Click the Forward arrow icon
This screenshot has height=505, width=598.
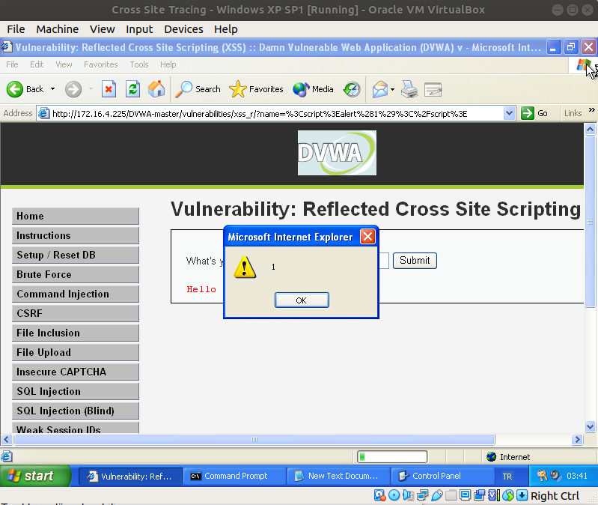coord(73,89)
